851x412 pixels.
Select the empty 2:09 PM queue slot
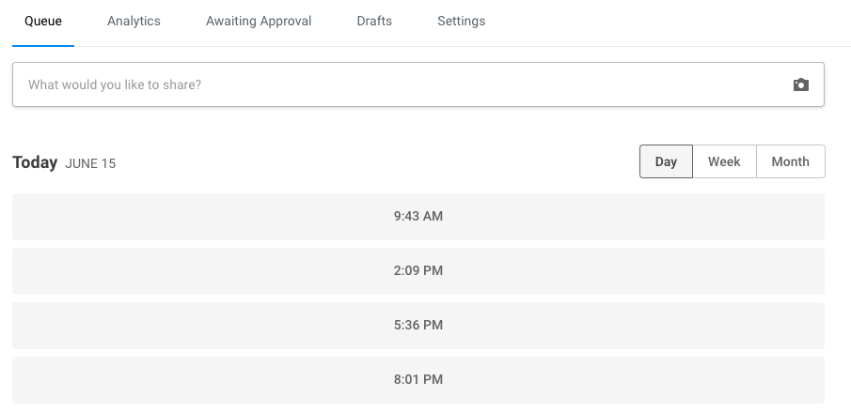(x=188, y=271)
